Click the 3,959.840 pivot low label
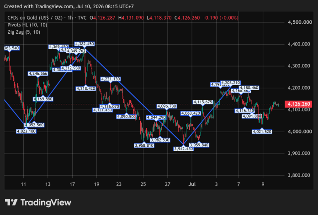 199,145
